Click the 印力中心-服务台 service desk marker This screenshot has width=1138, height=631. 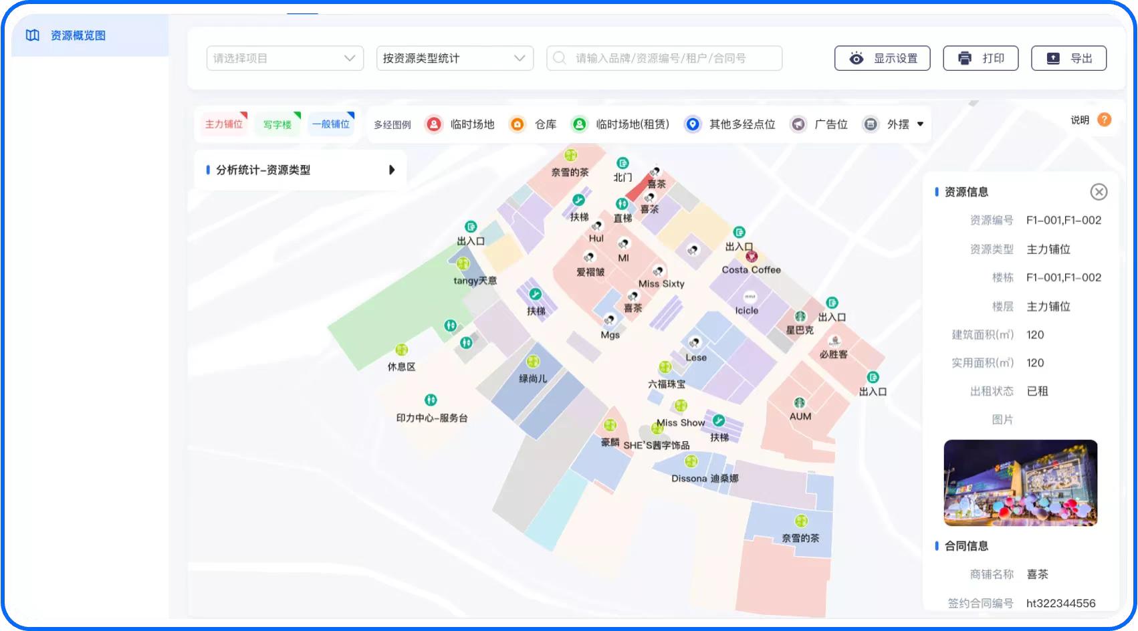(431, 400)
